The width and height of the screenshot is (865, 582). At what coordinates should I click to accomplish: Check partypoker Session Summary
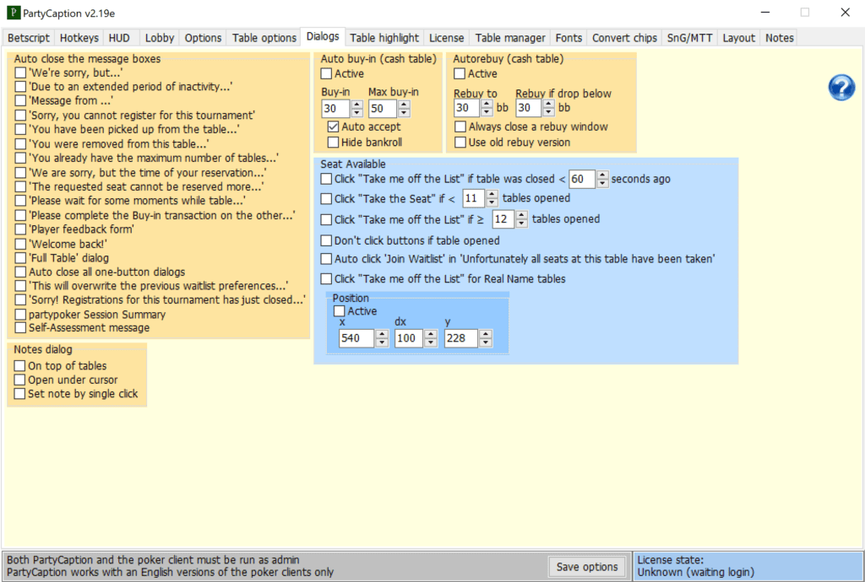click(x=20, y=315)
